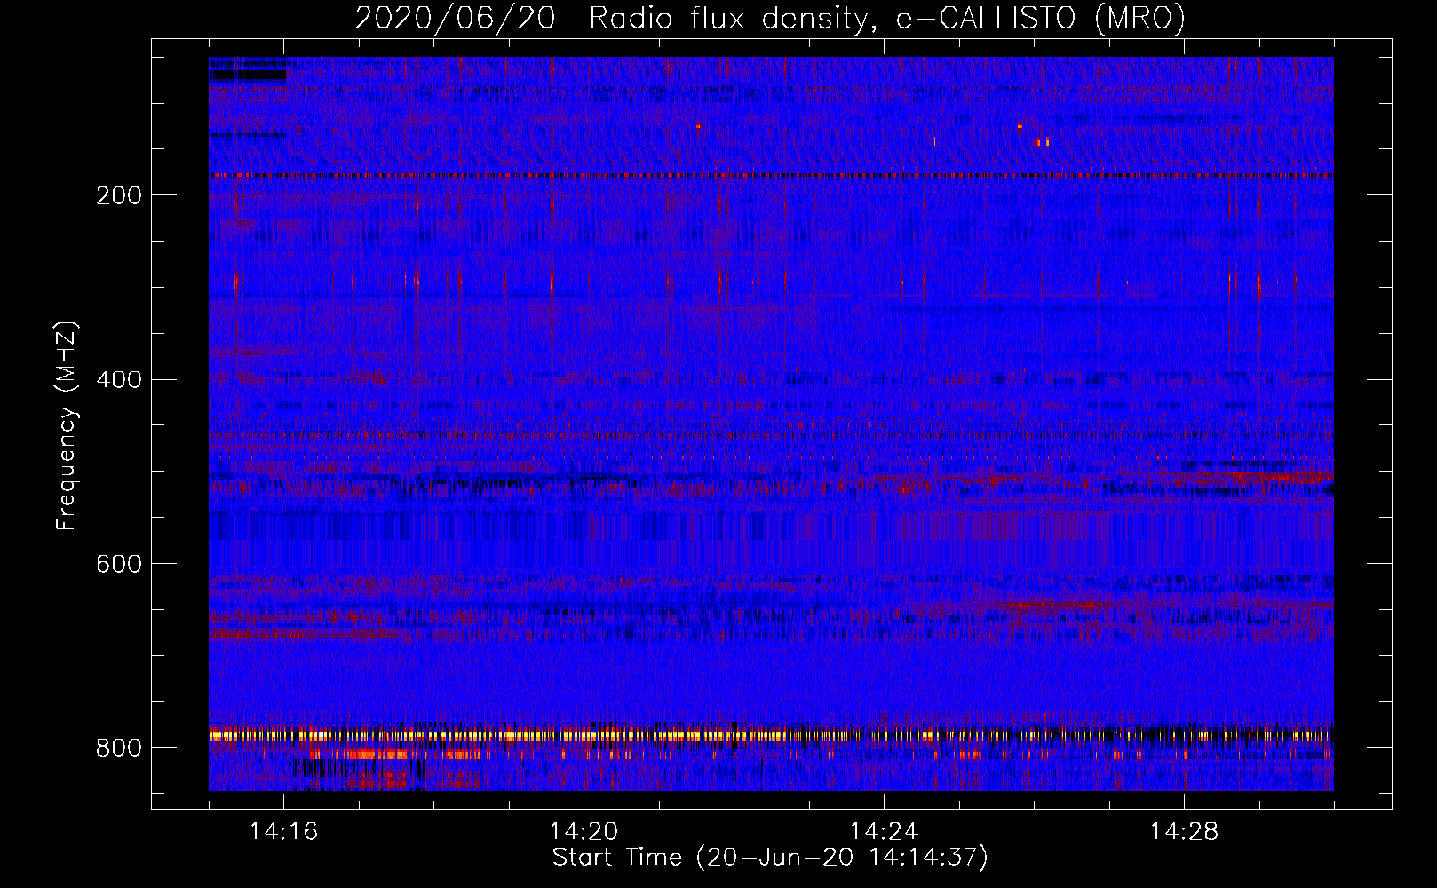Click the 14:24 time tick label
This screenshot has width=1437, height=888.
[x=884, y=832]
